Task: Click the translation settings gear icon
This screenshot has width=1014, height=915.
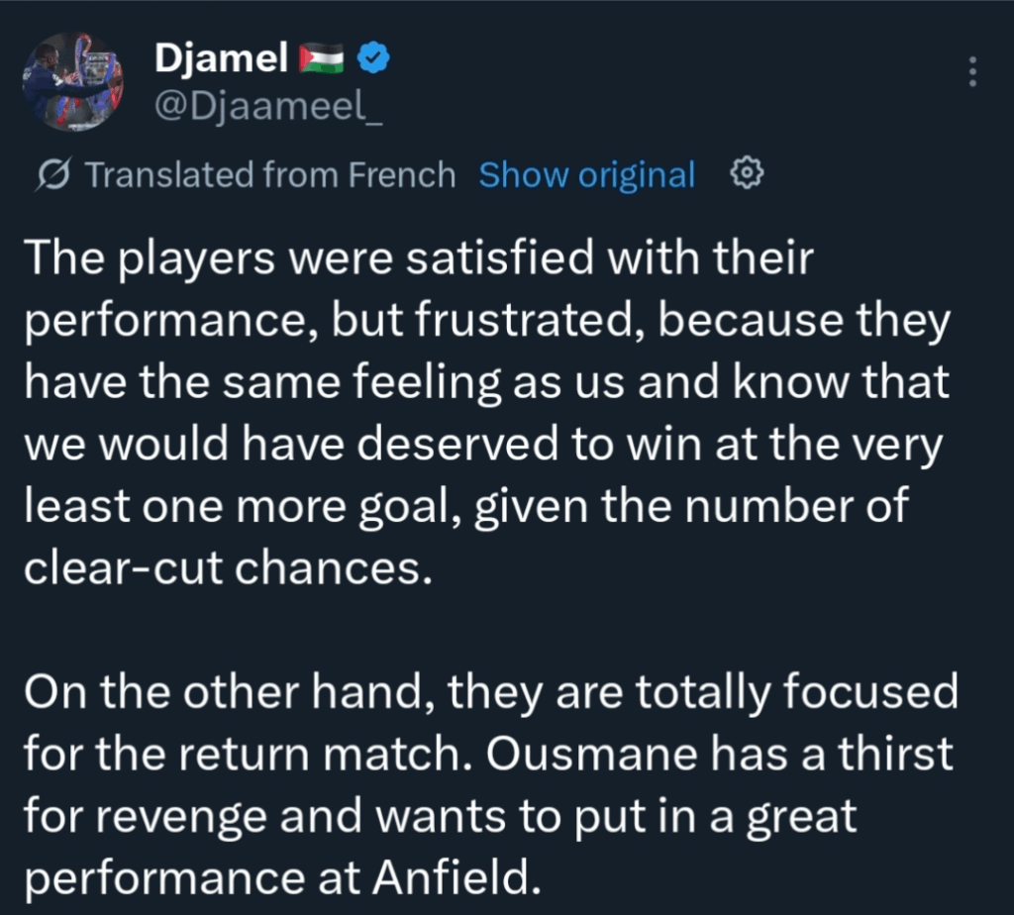Action: tap(748, 172)
